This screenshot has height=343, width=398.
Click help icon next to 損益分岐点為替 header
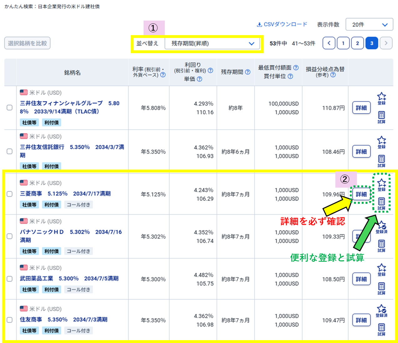click(x=333, y=75)
